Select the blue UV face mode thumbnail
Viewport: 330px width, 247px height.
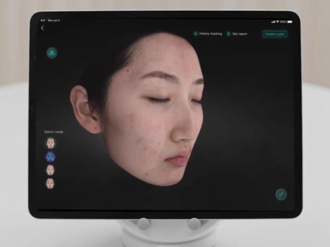click(x=51, y=156)
